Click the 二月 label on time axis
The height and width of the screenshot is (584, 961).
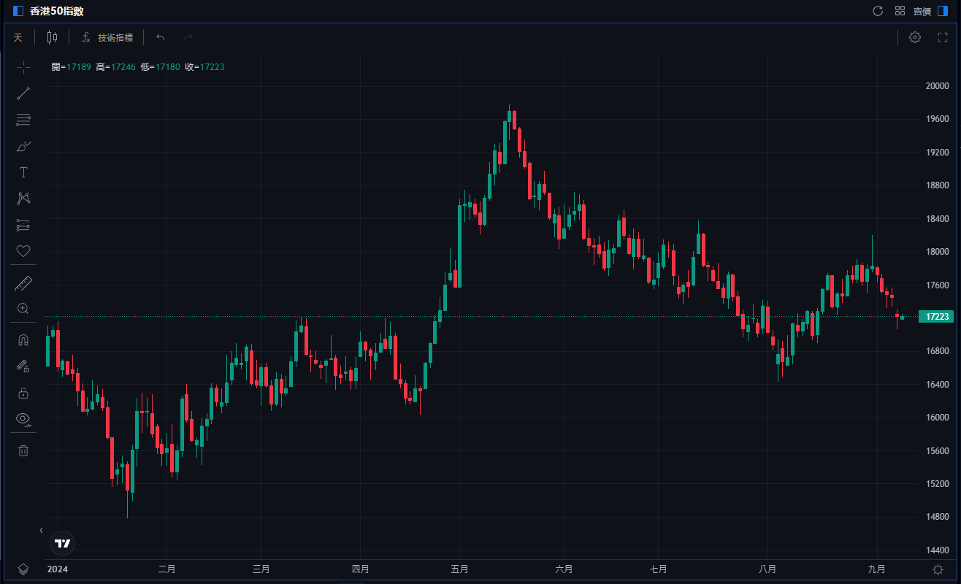167,569
